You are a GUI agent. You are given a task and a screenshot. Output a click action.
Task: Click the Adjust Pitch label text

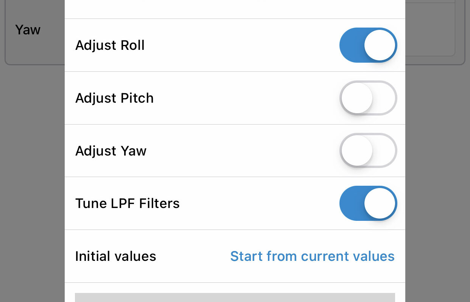(114, 98)
